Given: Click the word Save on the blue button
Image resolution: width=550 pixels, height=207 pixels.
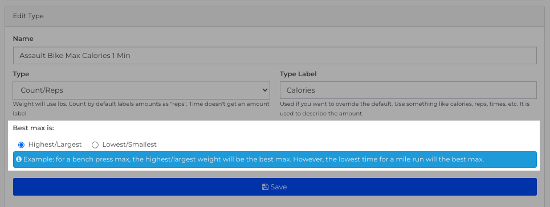Looking at the screenshot, I should tap(279, 187).
